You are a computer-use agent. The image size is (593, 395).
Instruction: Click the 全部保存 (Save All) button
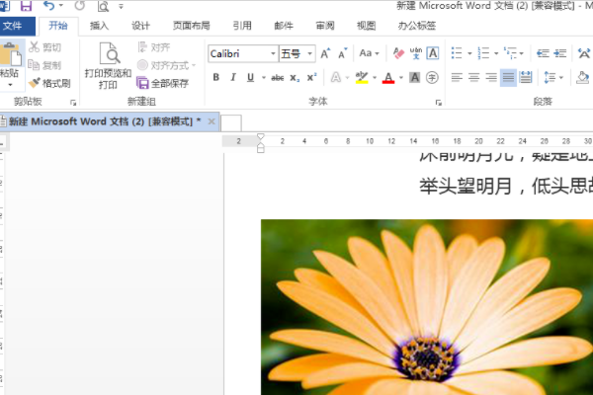click(x=163, y=83)
